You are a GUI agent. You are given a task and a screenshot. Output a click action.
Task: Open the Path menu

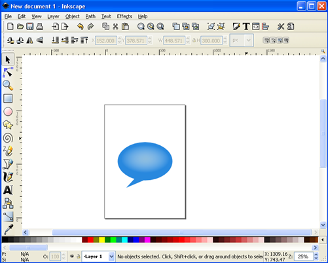pos(90,16)
